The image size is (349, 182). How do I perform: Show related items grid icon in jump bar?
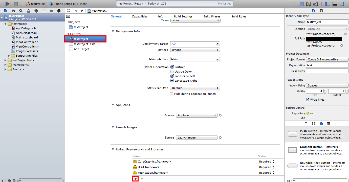pyautogui.click(x=68, y=11)
